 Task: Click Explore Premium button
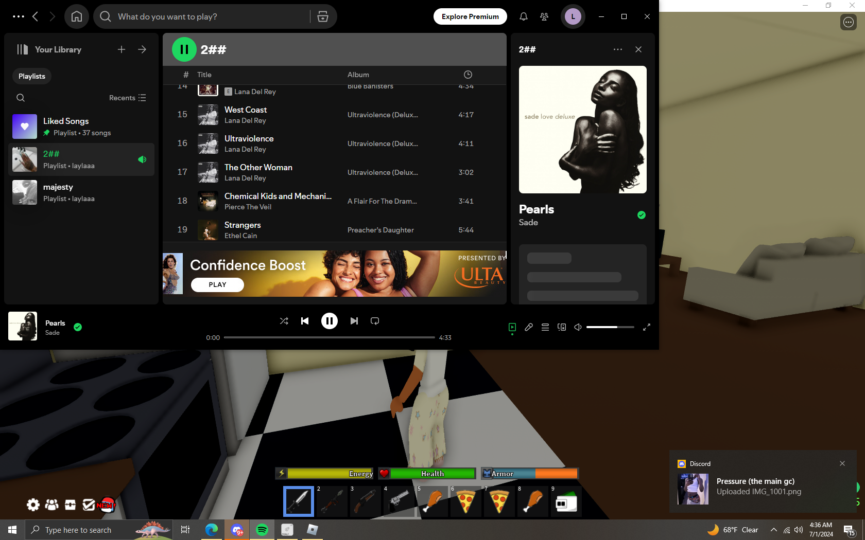(470, 16)
